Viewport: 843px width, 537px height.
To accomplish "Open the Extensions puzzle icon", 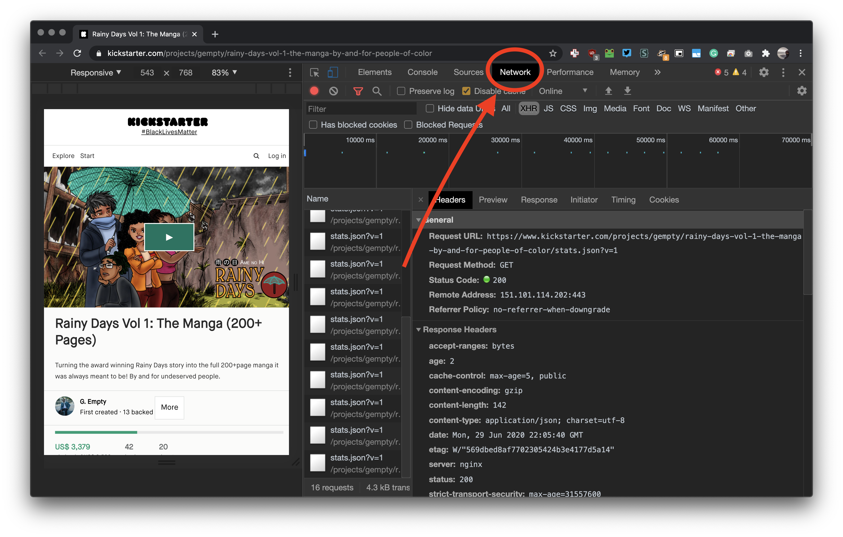I will [766, 53].
